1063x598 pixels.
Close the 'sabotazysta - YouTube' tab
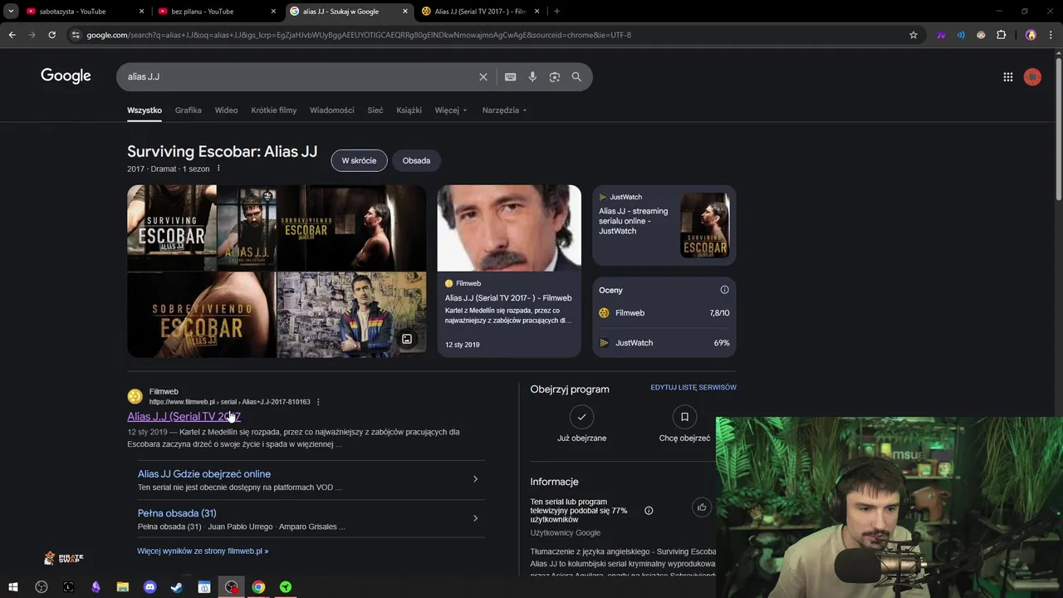click(x=141, y=12)
